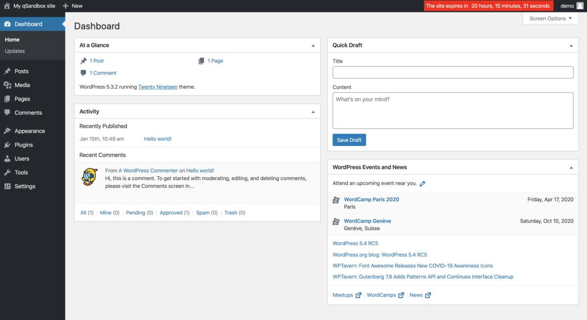Image resolution: width=587 pixels, height=320 pixels.
Task: Click external link icon next to WordCamps
Action: pyautogui.click(x=401, y=295)
